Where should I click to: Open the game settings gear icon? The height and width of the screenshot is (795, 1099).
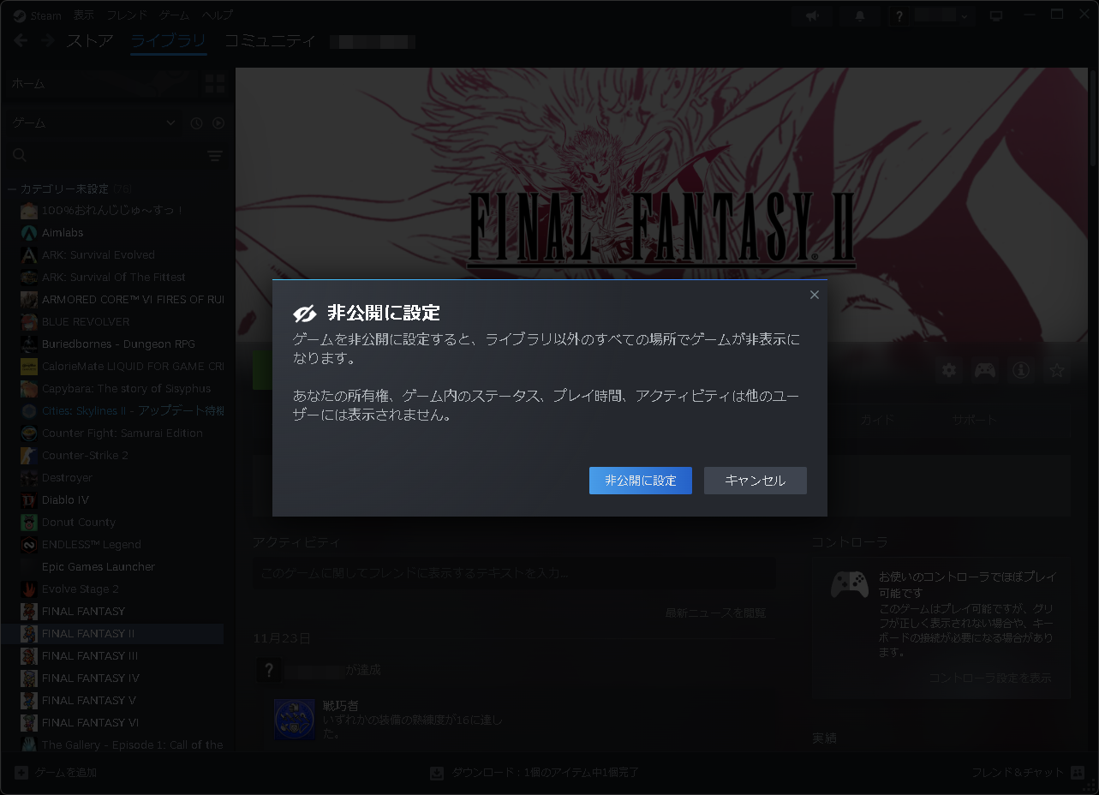(949, 370)
